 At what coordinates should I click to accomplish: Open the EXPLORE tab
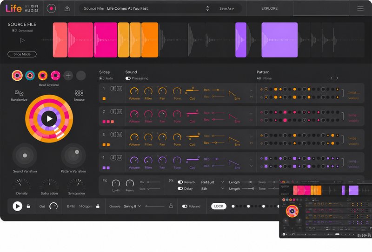(269, 8)
